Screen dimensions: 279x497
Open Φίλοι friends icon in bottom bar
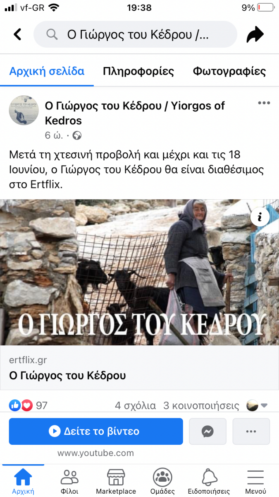coord(69,482)
